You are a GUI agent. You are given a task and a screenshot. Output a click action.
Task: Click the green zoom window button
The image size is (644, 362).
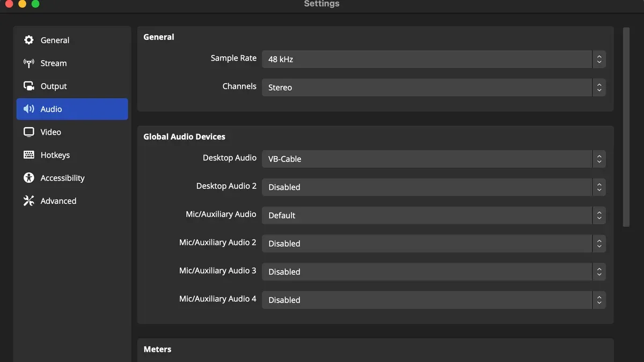[x=35, y=4]
